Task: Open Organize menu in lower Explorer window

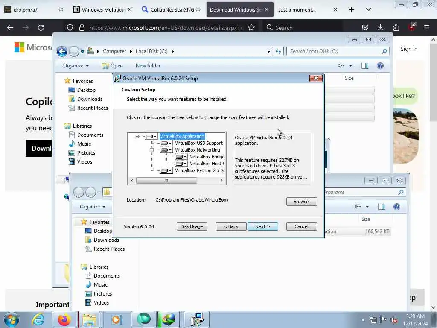Action: [93, 207]
